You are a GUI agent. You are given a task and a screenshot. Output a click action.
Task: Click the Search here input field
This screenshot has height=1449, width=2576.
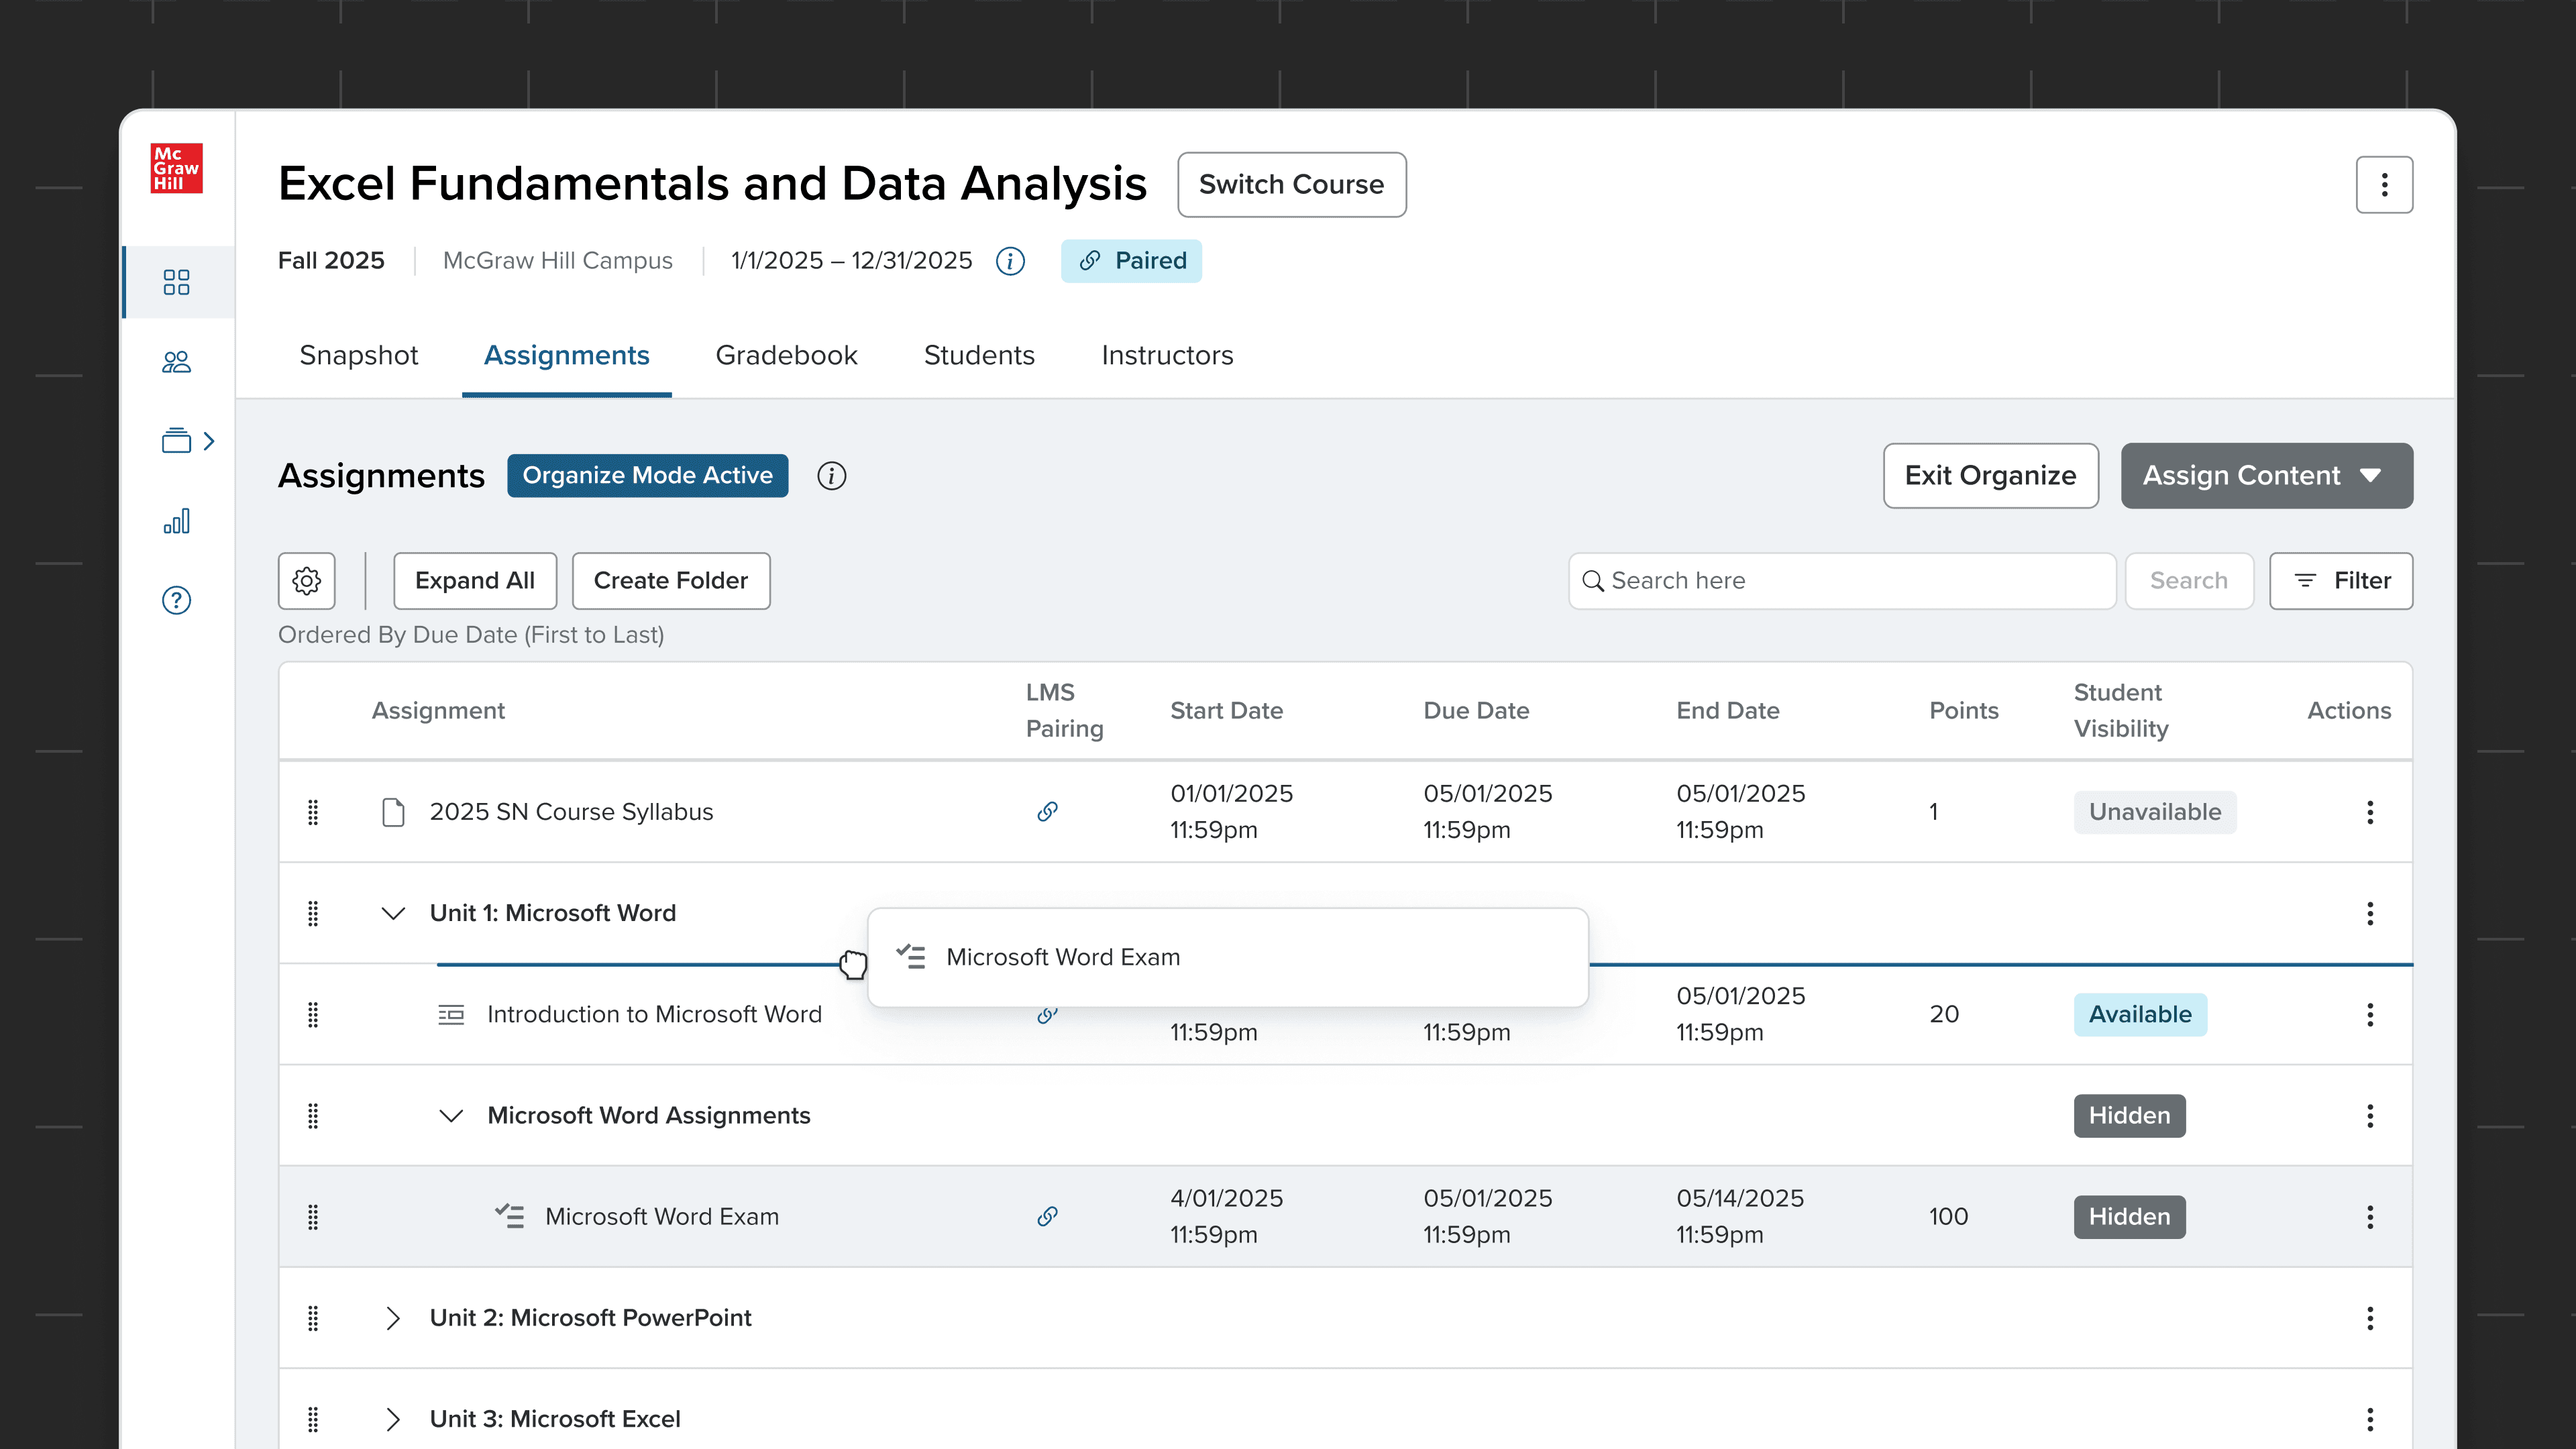click(x=1850, y=581)
